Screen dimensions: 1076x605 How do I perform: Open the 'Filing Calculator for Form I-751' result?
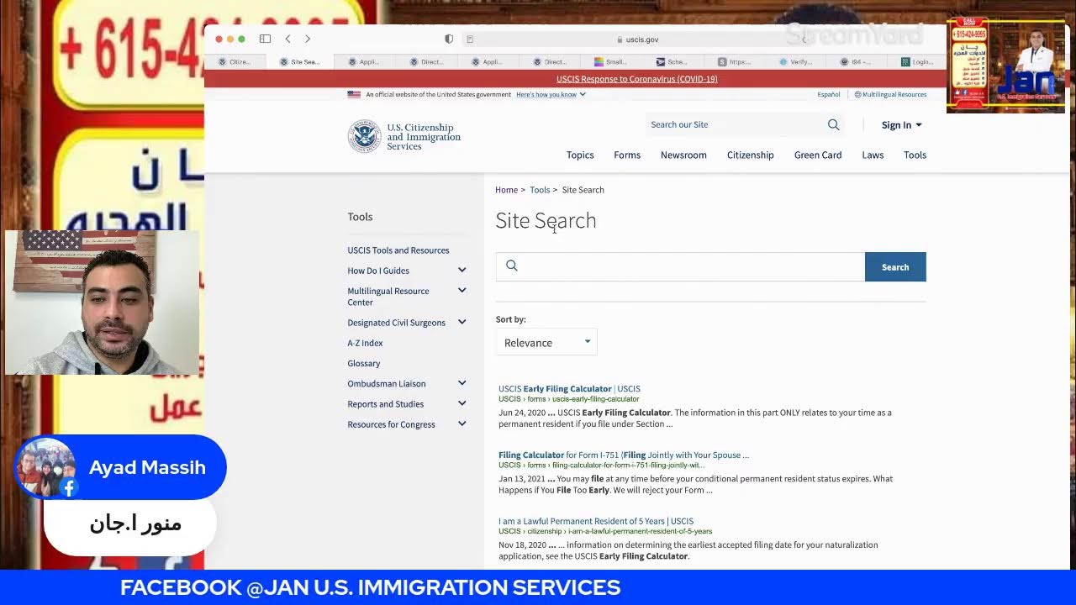tap(624, 455)
